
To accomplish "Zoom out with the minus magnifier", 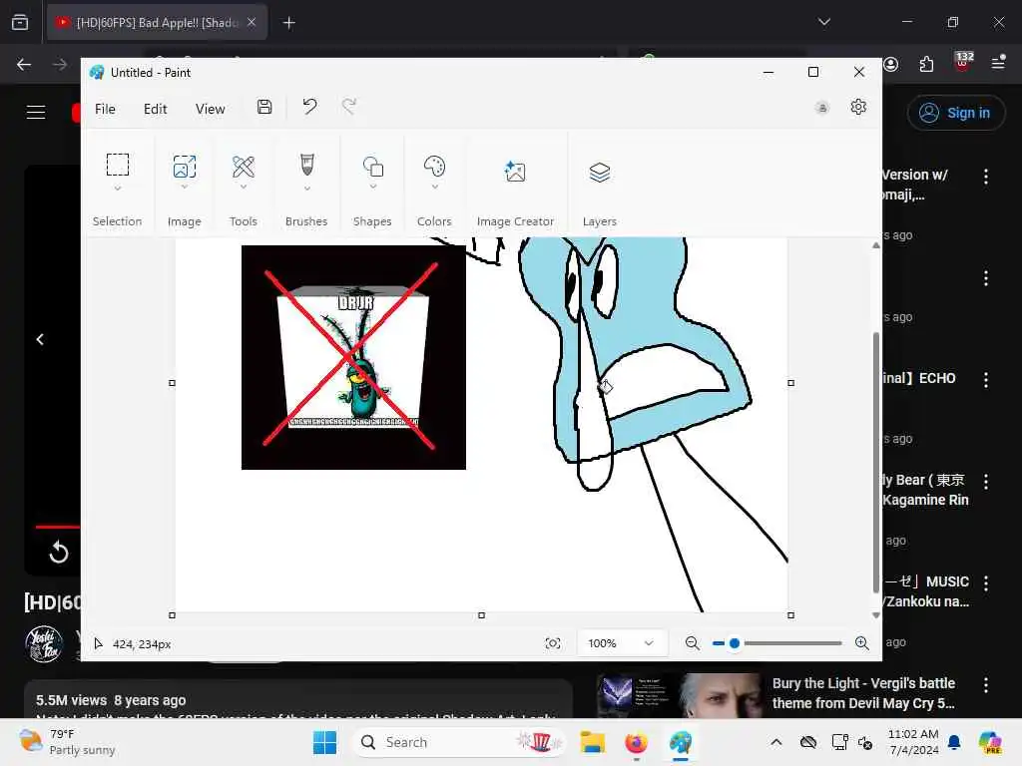I will (693, 643).
